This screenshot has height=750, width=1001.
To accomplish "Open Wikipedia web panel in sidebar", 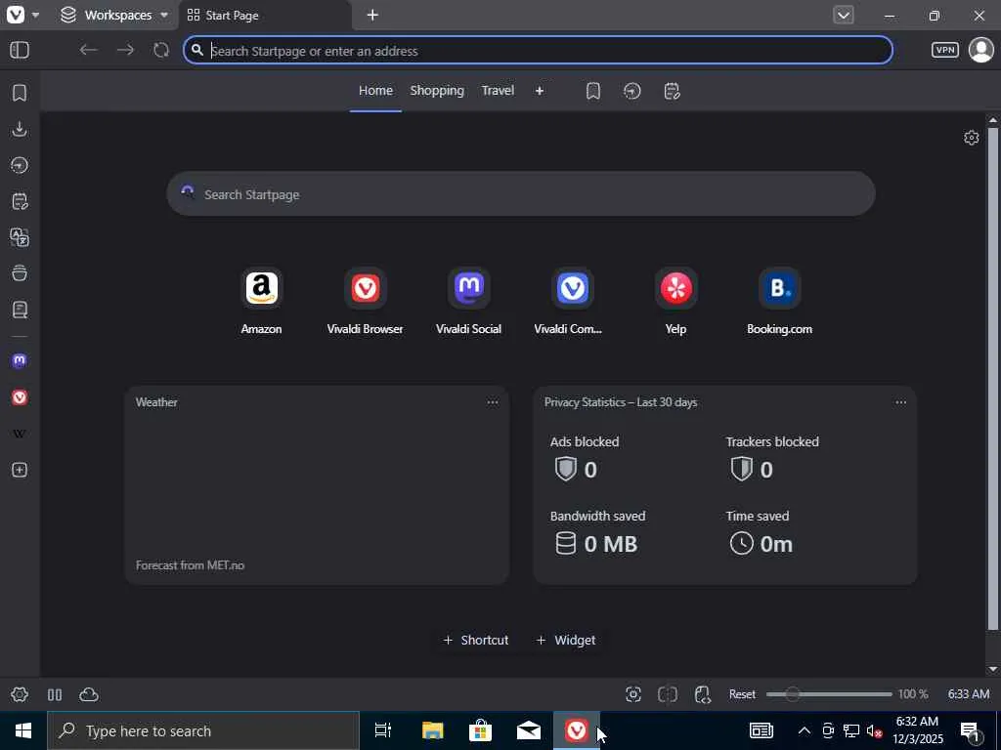I will point(20,434).
